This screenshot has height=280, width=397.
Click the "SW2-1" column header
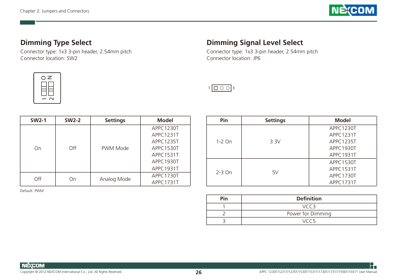tap(38, 120)
